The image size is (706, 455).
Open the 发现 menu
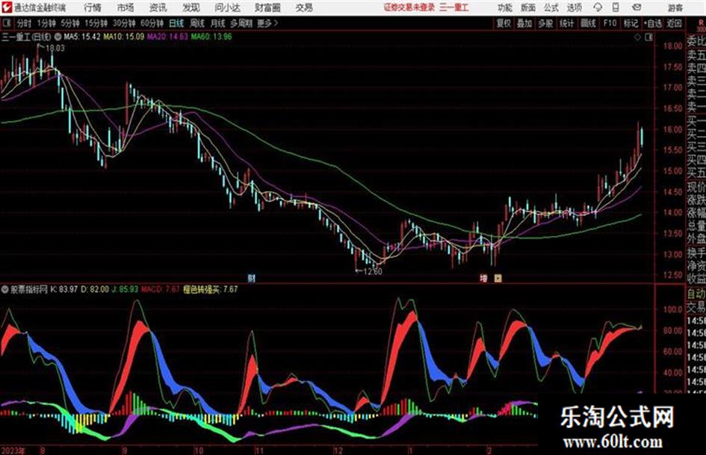coord(191,7)
